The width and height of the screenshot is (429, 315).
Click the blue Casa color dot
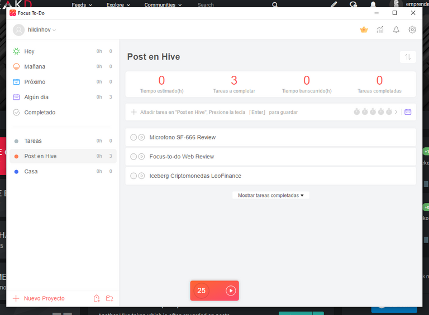(16, 172)
